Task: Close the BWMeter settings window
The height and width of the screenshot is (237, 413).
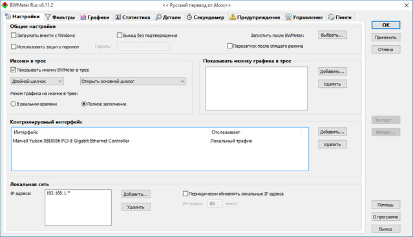Action: point(407,5)
